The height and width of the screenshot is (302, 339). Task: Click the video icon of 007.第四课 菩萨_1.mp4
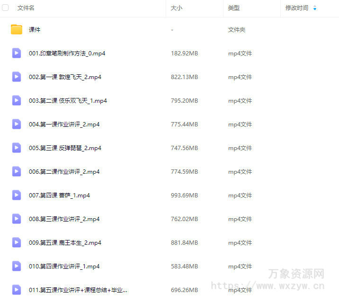pos(17,195)
